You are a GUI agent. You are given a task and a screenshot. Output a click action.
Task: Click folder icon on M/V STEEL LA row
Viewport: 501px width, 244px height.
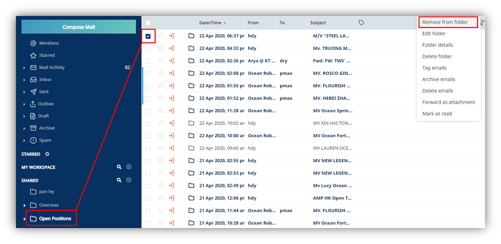tap(191, 36)
